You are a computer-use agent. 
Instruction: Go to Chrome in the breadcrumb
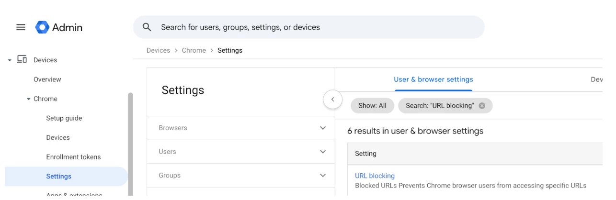[x=194, y=50]
